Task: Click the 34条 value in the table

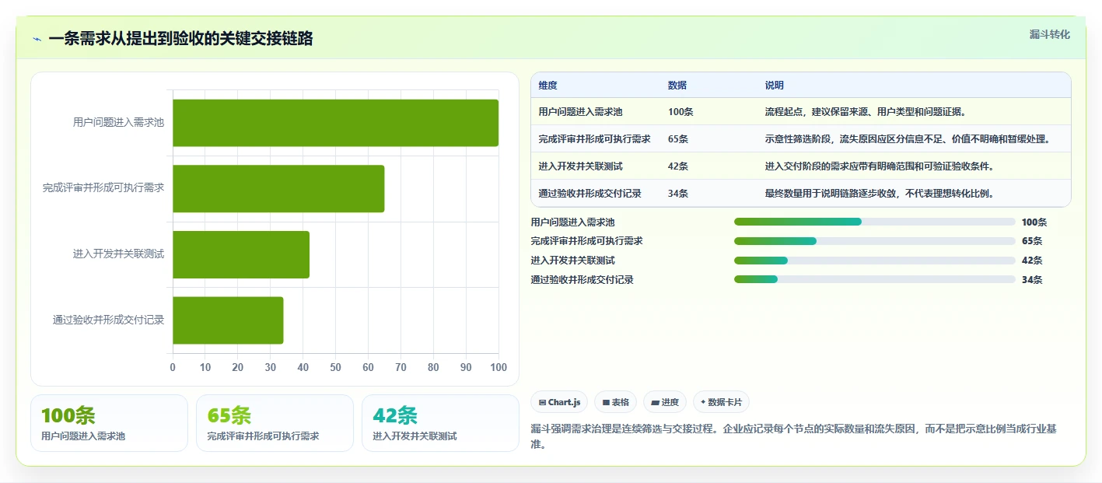Action: 678,194
